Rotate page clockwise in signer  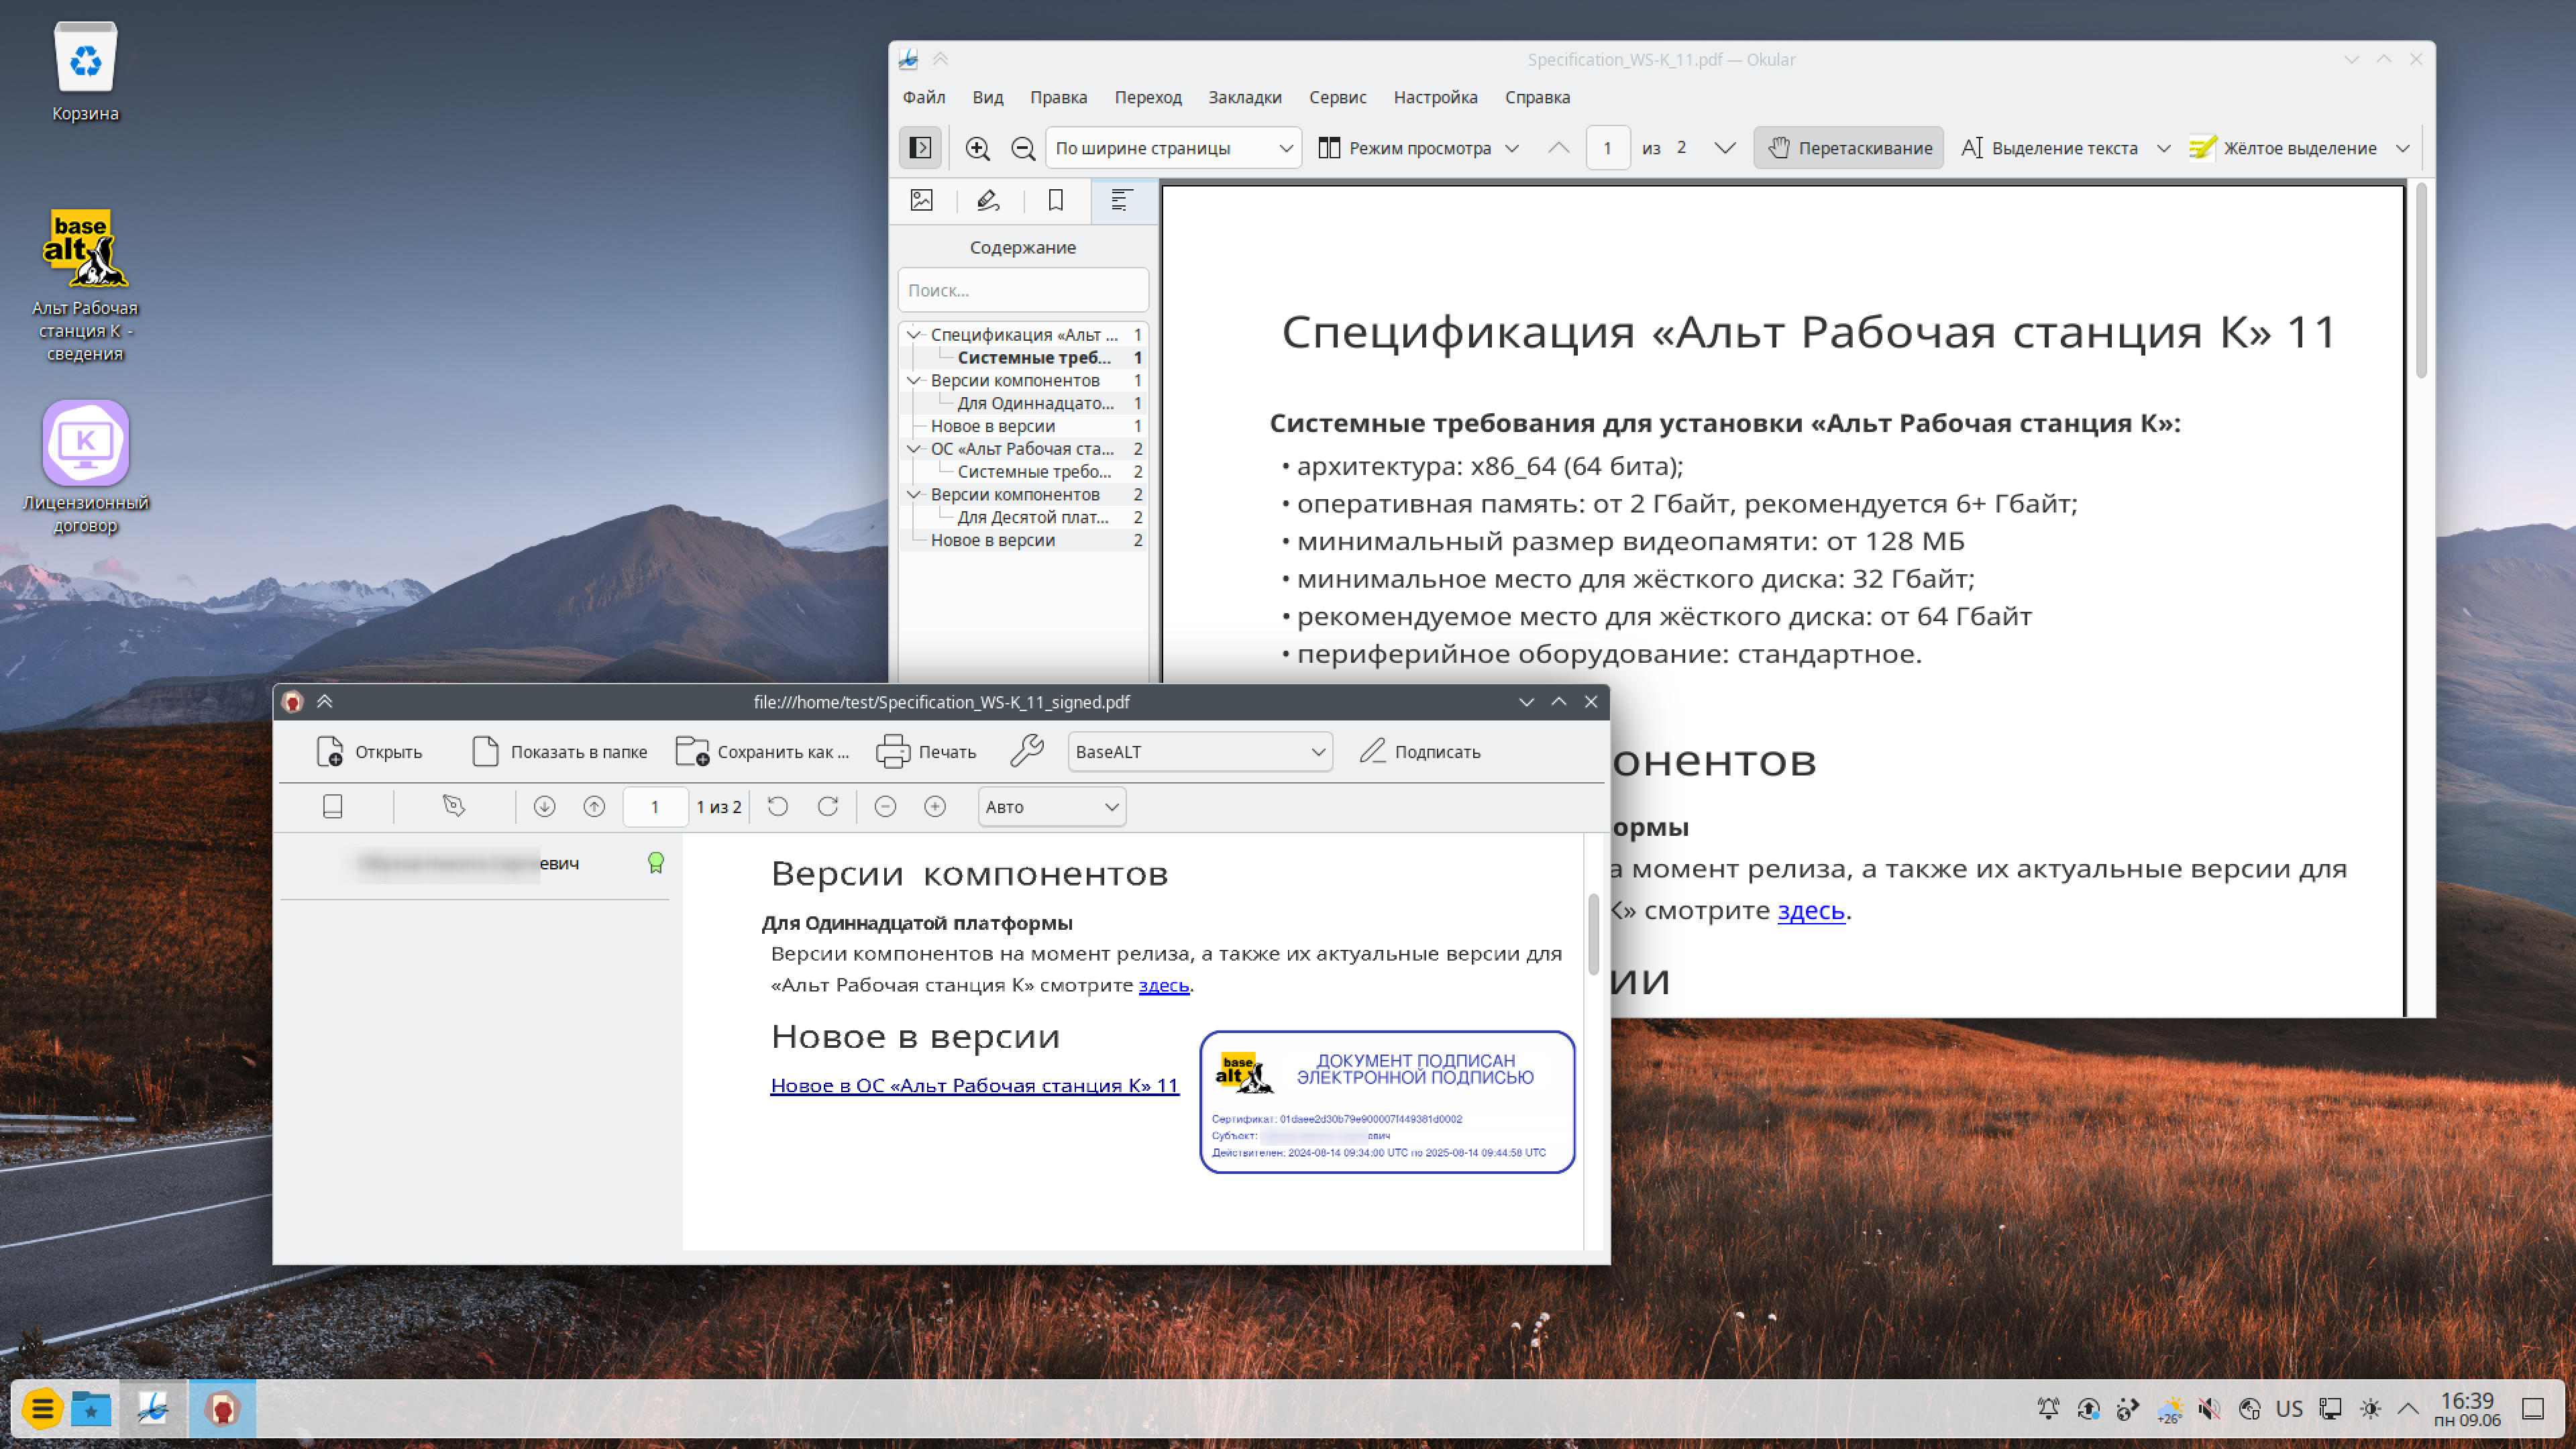pyautogui.click(x=828, y=807)
